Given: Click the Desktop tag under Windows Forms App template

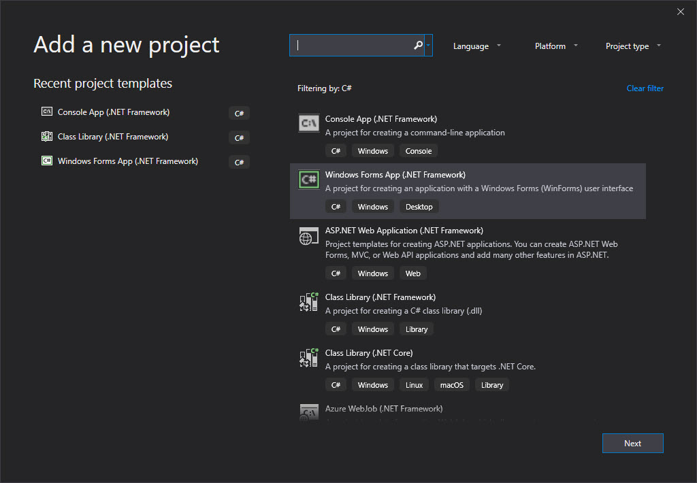Looking at the screenshot, I should 419,207.
